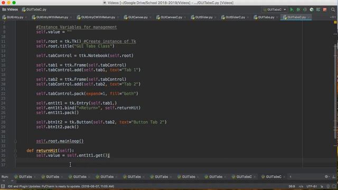Change file encoding via the UTF-8 indicator
Screen dimensions: 338x190
pos(312,186)
